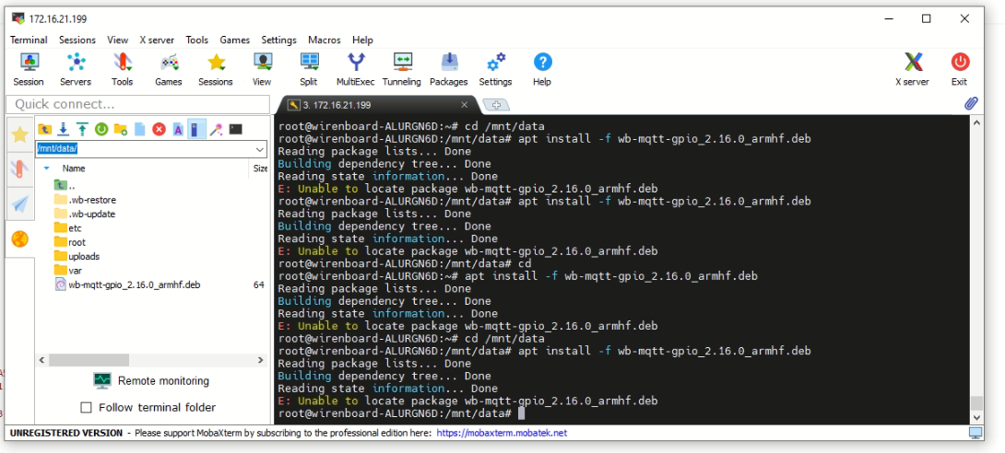The image size is (1005, 453).
Task: Click download selected files icon
Action: (x=63, y=129)
